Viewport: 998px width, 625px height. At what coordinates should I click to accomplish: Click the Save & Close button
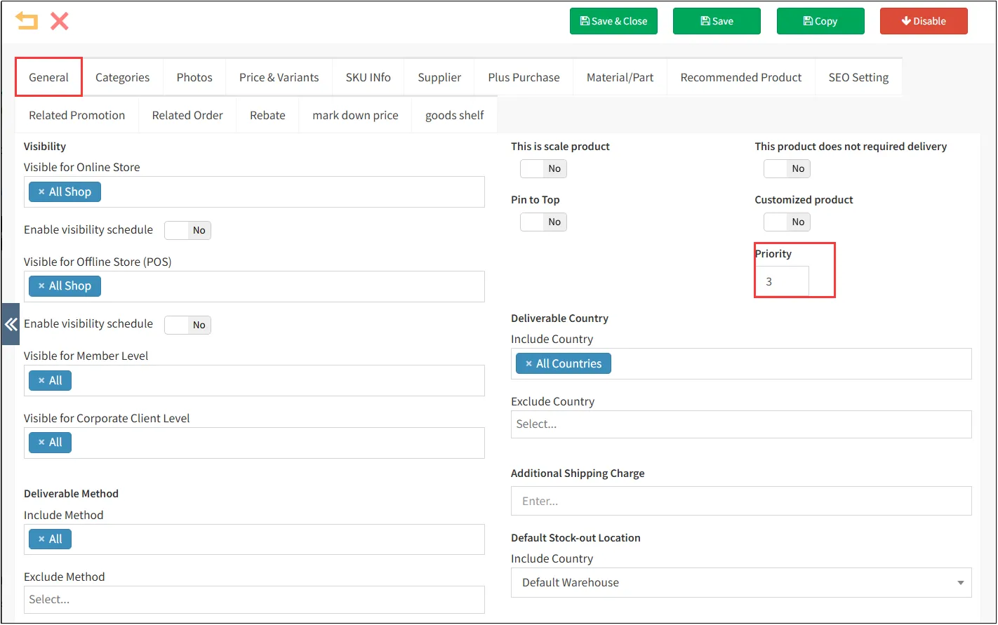coord(613,21)
